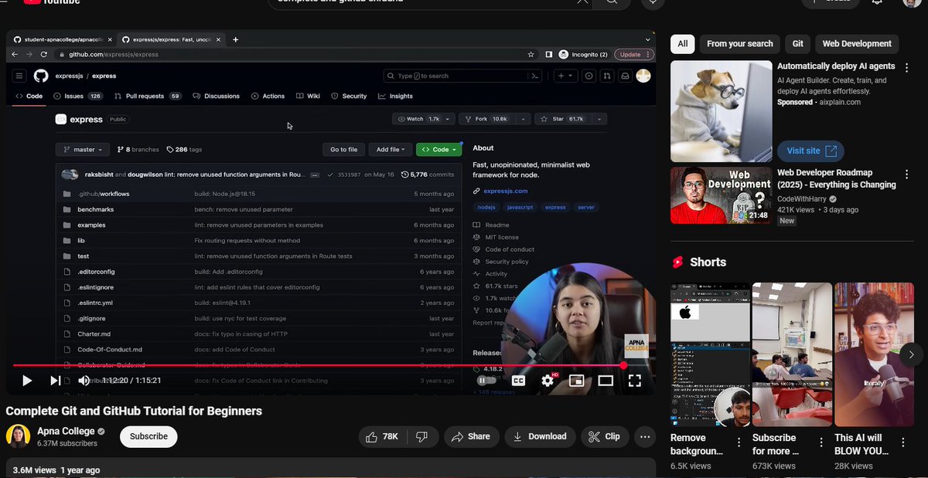Share this video
This screenshot has height=478, width=928.
click(x=471, y=436)
